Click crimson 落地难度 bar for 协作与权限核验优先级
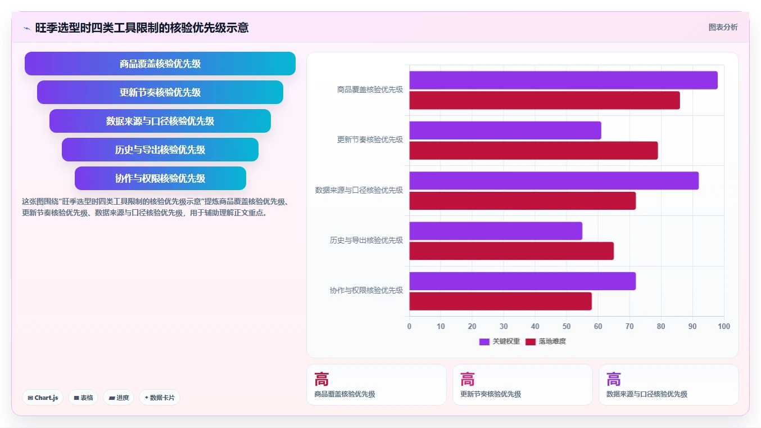 [x=500, y=301]
